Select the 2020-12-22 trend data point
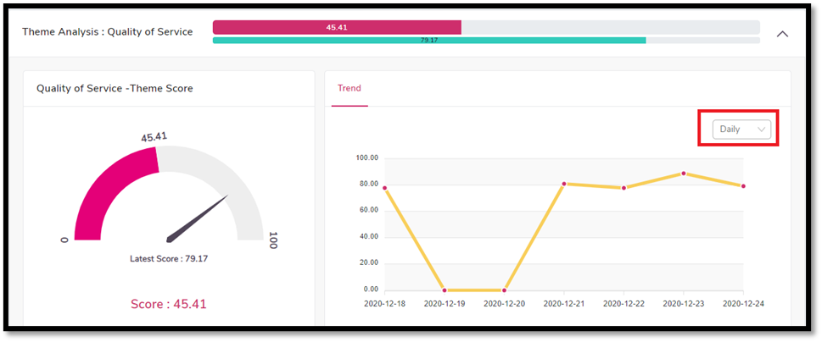 point(623,188)
